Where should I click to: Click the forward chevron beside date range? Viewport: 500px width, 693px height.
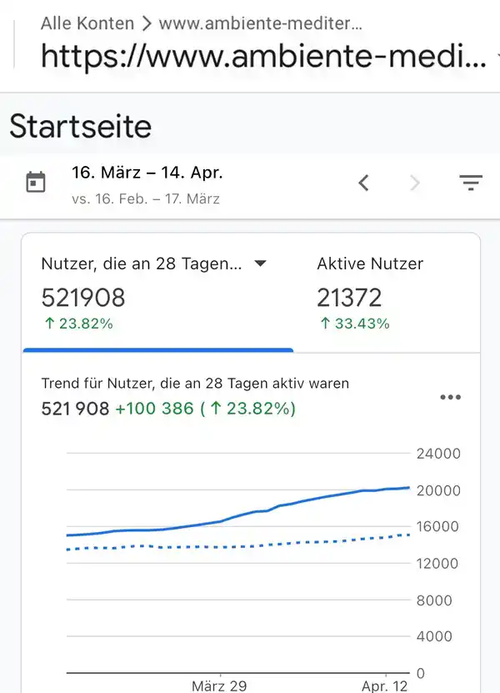tap(415, 183)
